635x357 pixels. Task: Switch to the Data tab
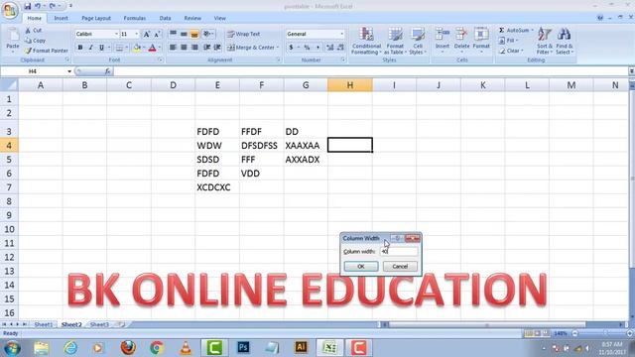(x=165, y=18)
